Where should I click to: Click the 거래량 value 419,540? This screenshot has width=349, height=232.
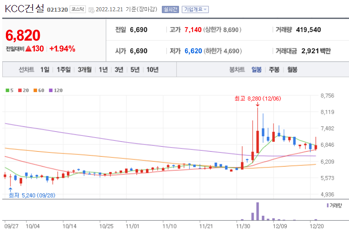[x=308, y=29]
